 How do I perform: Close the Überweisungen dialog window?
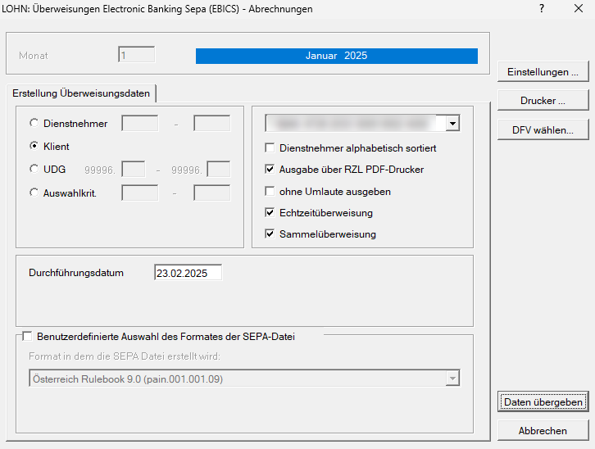click(x=579, y=8)
